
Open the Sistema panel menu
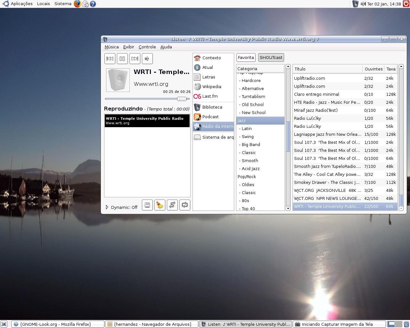[63, 4]
